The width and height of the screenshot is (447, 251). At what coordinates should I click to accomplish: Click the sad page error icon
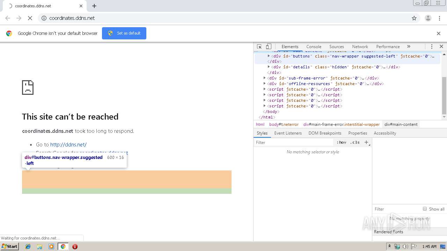(28, 88)
